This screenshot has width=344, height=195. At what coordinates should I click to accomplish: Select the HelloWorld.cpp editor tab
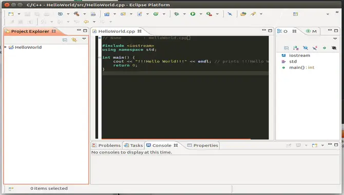[x=117, y=31]
